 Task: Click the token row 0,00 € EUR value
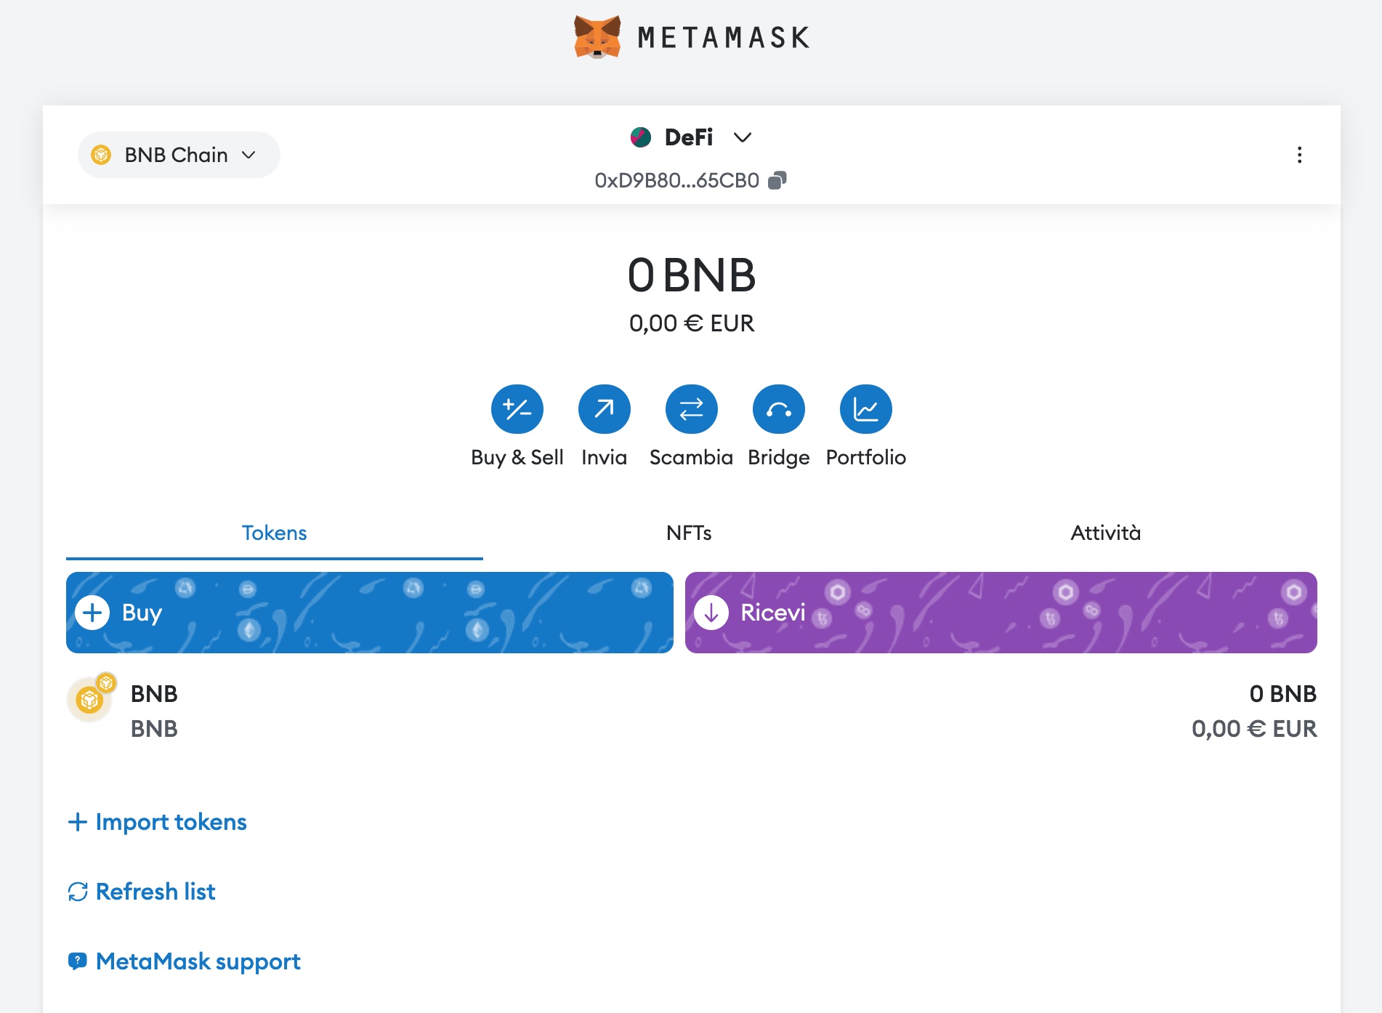(1254, 729)
